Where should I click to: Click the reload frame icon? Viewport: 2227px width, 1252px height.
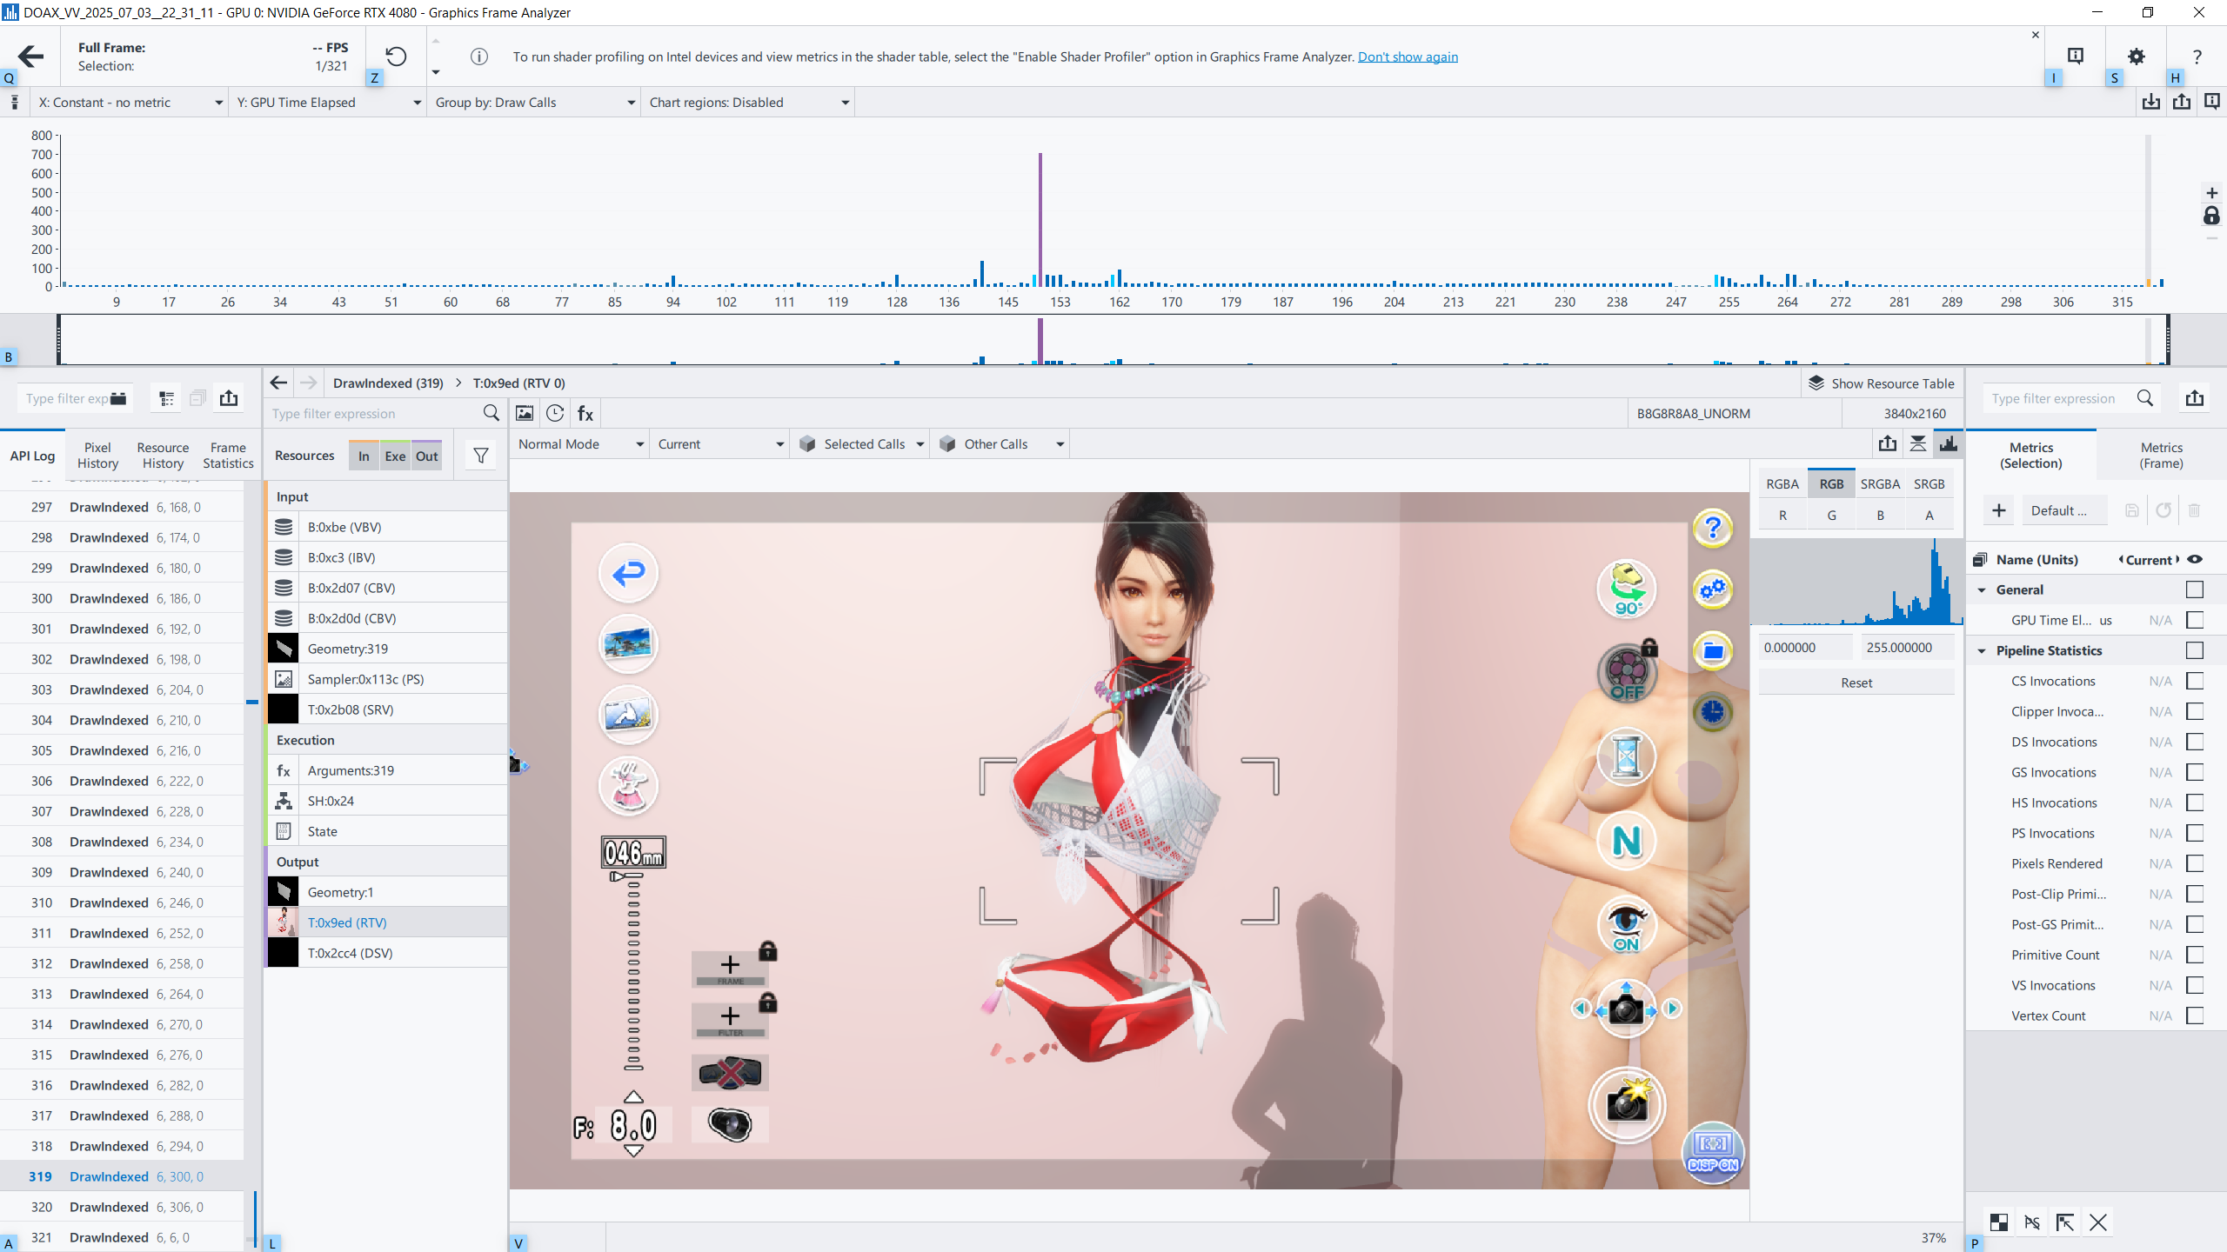396,57
